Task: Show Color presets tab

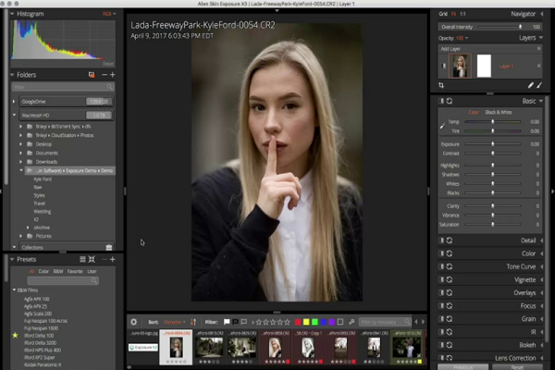Action: 43,271
